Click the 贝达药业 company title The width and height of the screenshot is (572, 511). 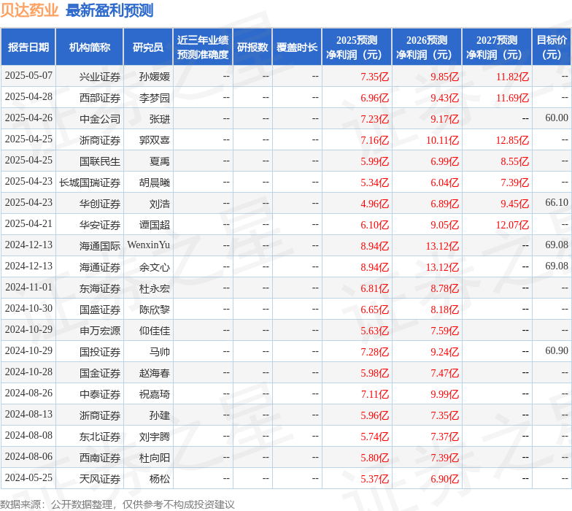[x=30, y=10]
